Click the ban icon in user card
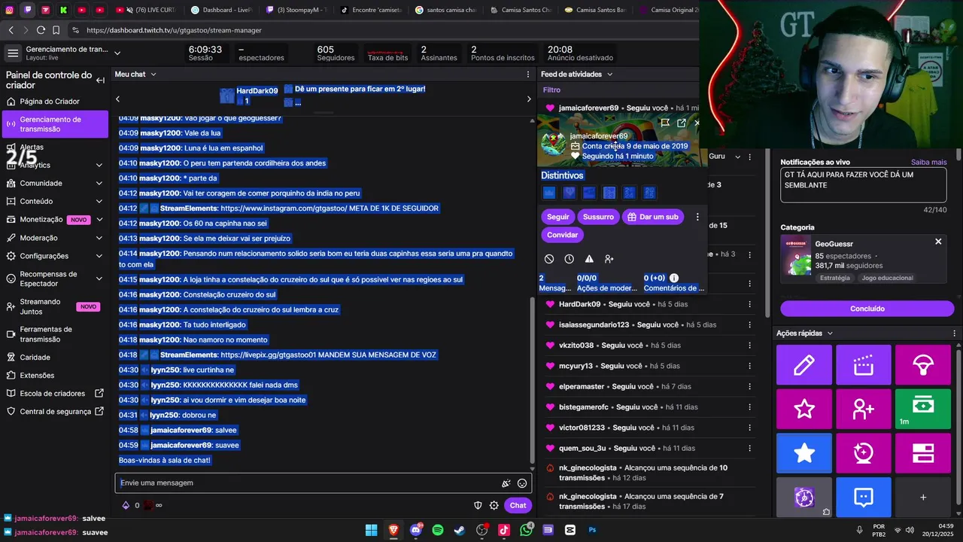963x542 pixels. point(549,259)
